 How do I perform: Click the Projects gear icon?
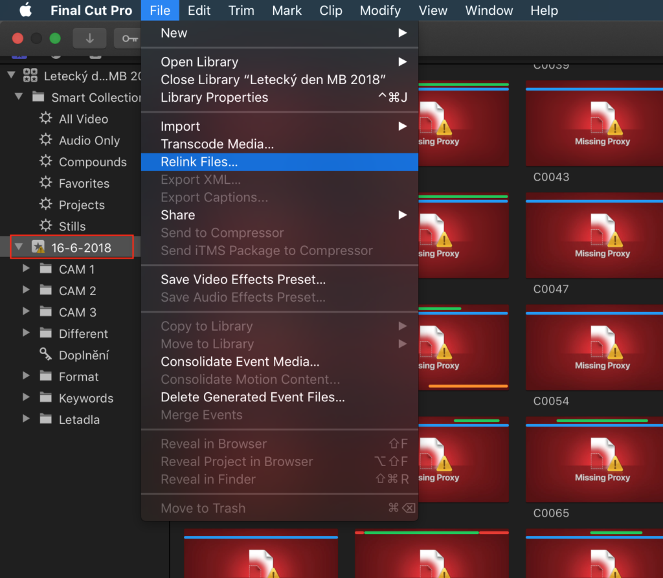(46, 205)
